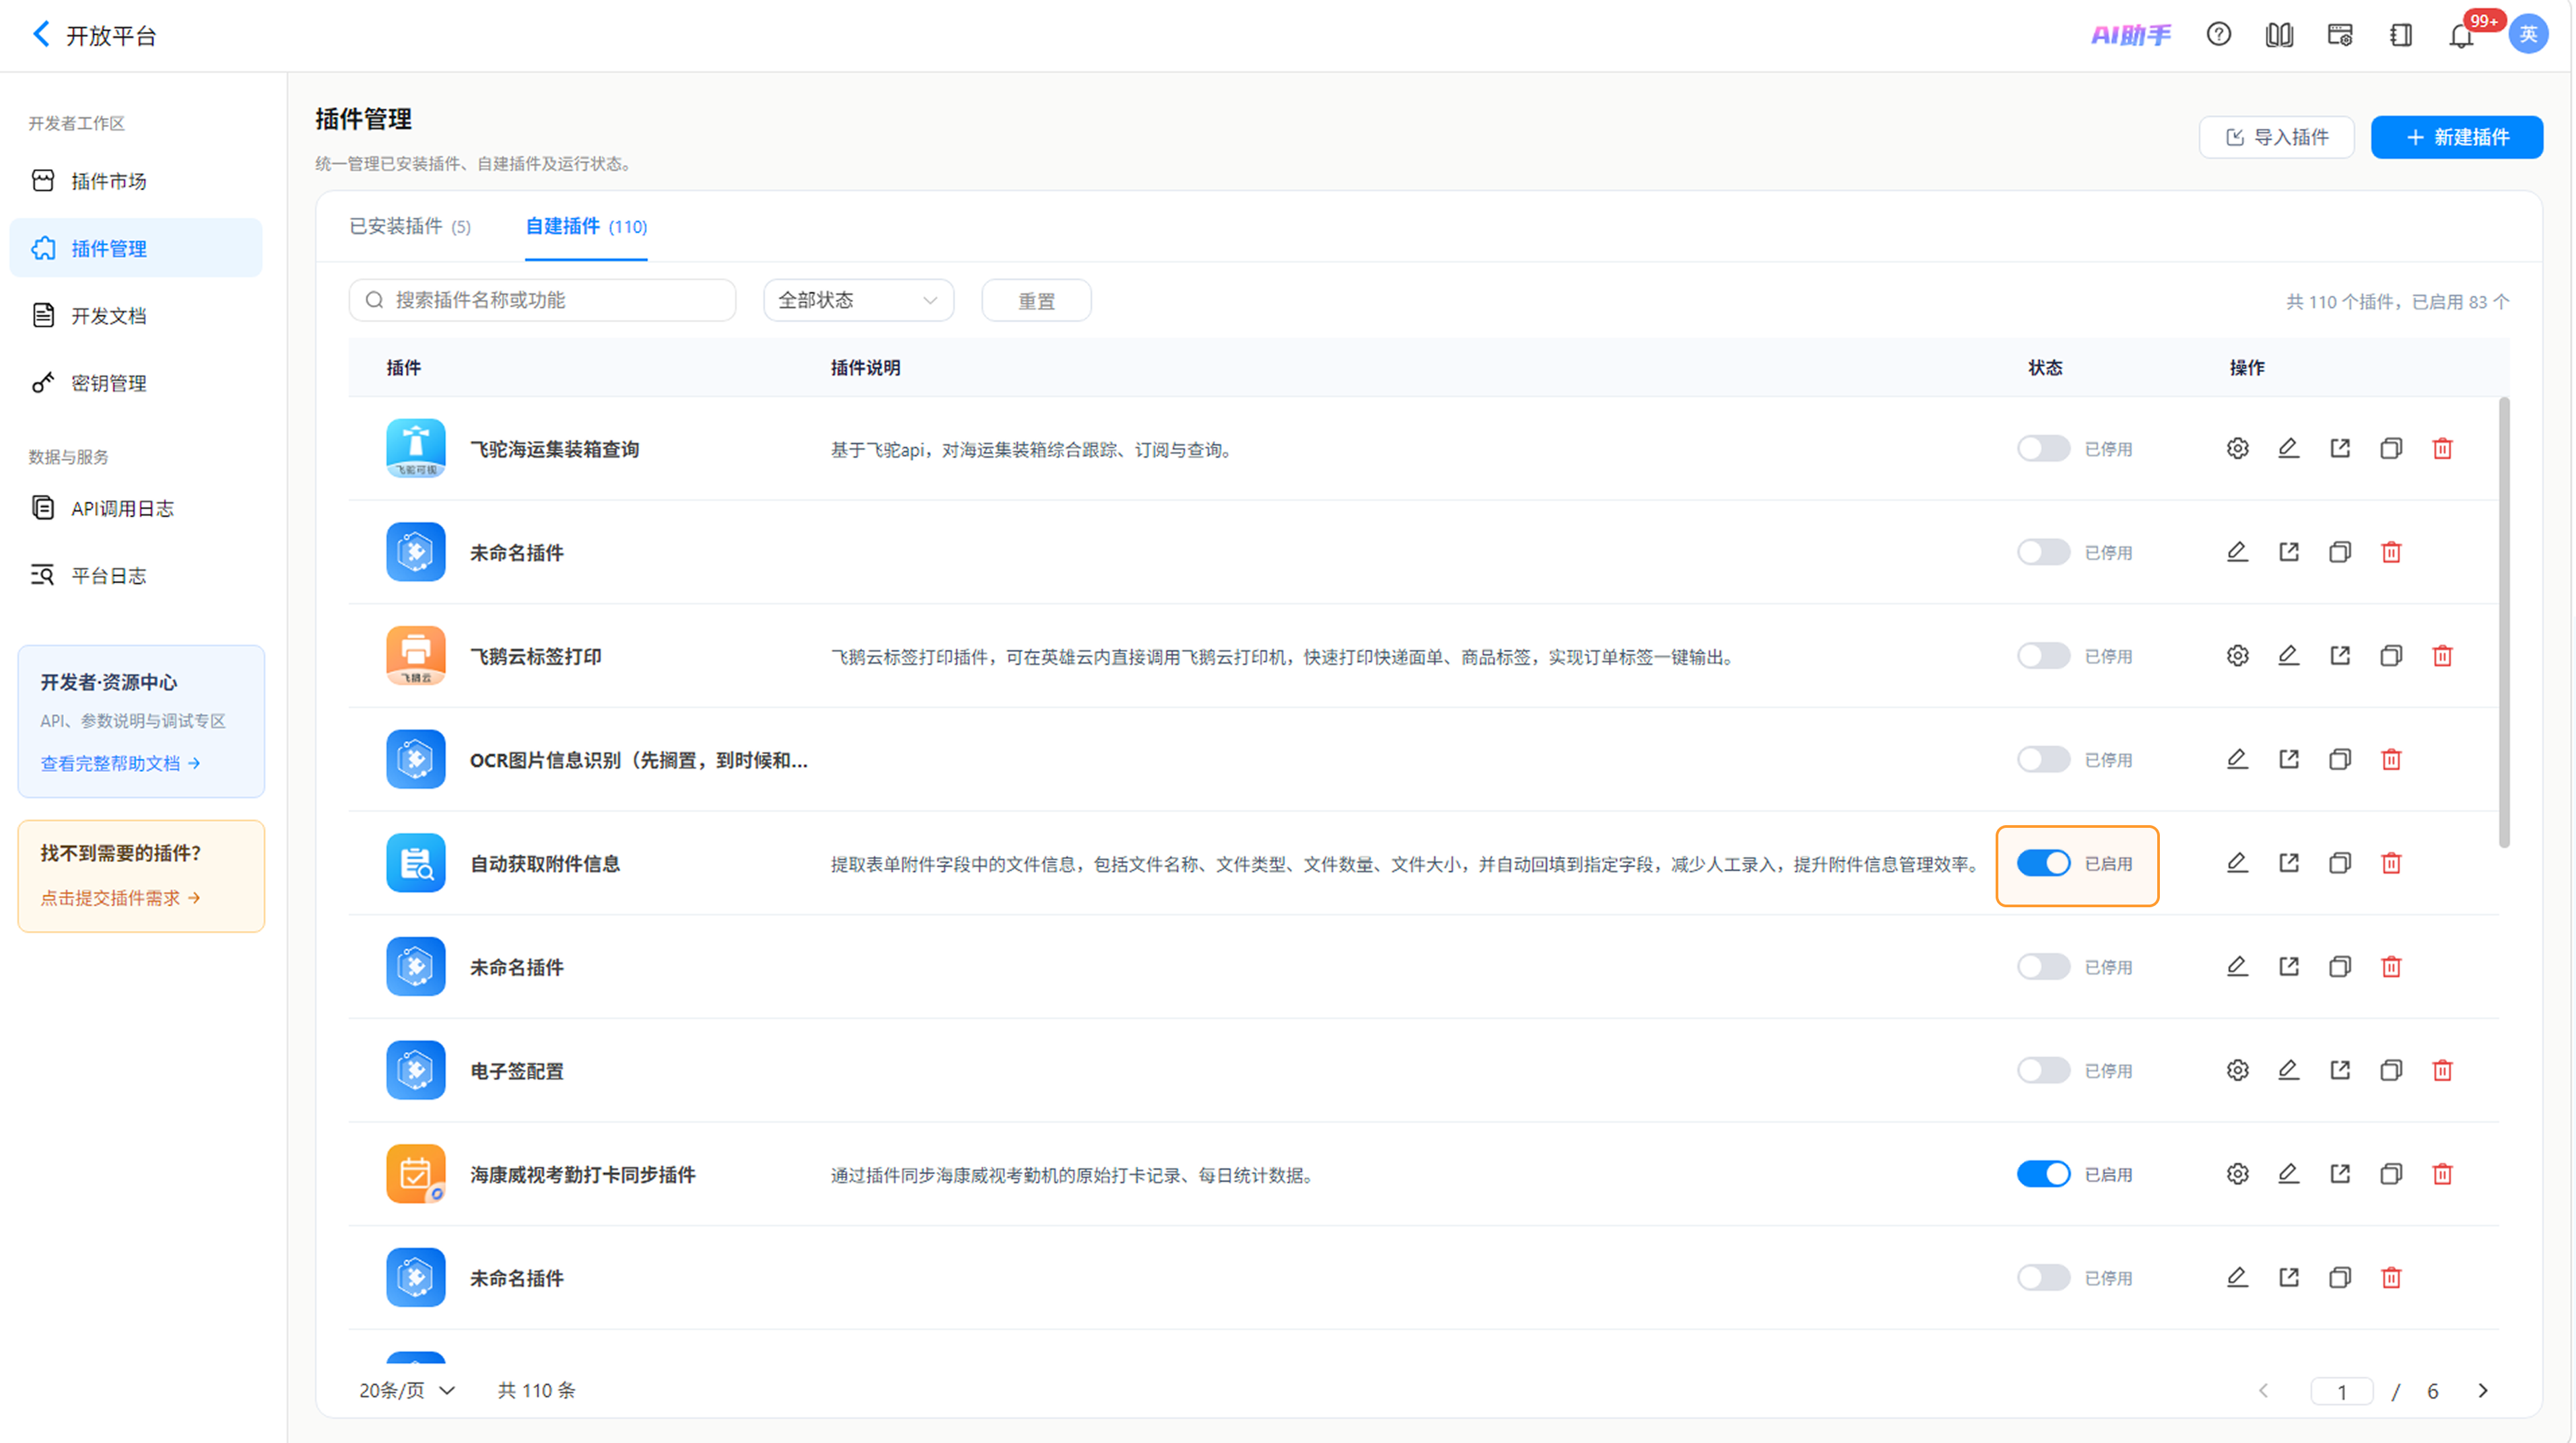Switch to 已安装插件 tab
The width and height of the screenshot is (2576, 1443).
click(x=410, y=226)
